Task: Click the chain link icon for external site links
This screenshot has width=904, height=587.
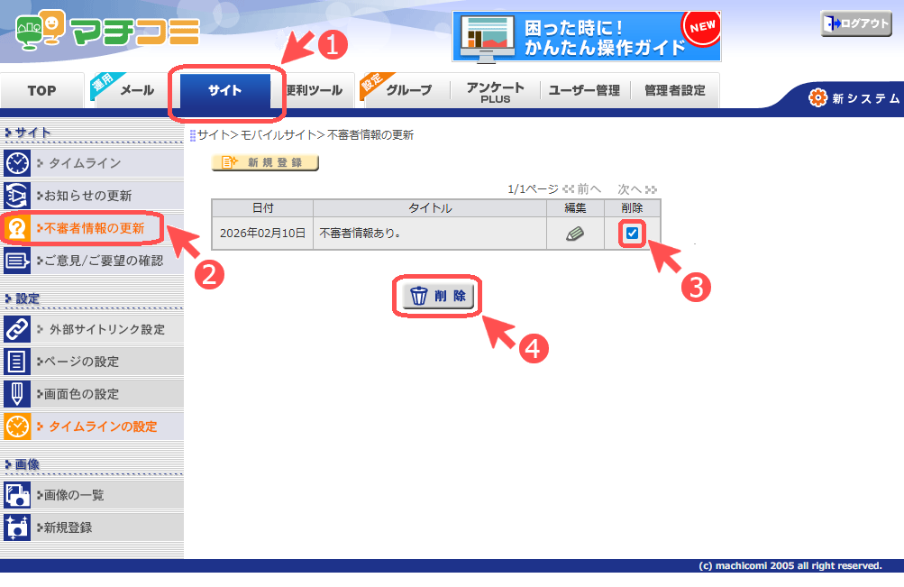Action: pos(17,329)
